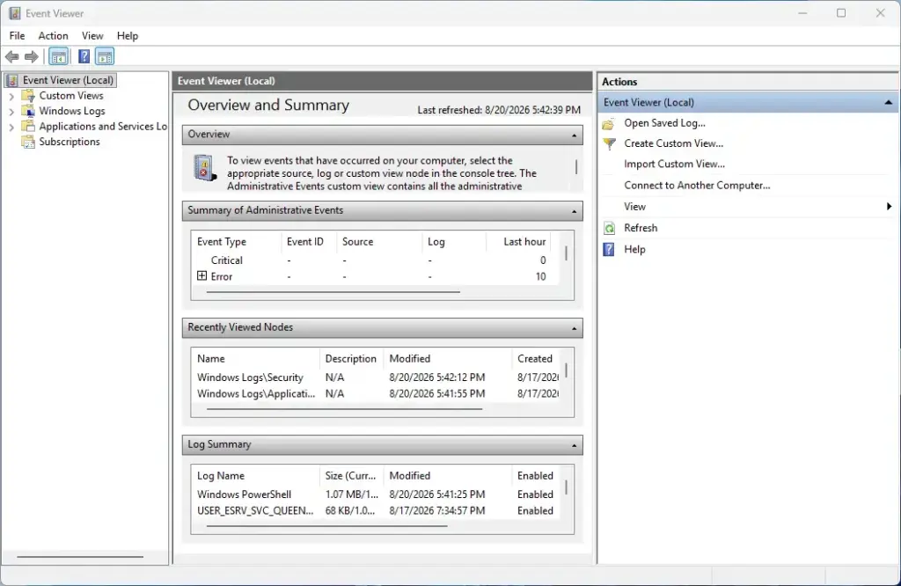The image size is (901, 586).
Task: Collapse the Overview section
Action: 574,135
